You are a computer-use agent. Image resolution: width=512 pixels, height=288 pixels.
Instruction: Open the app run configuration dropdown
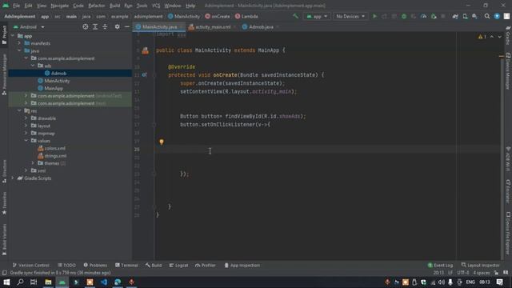pos(317,16)
